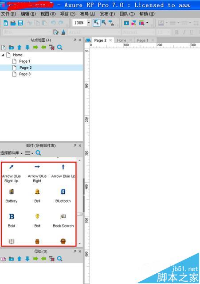Viewport: 200px width, 284px height.
Task: Click the Redo arrow in the toolbar
Action: (61, 23)
